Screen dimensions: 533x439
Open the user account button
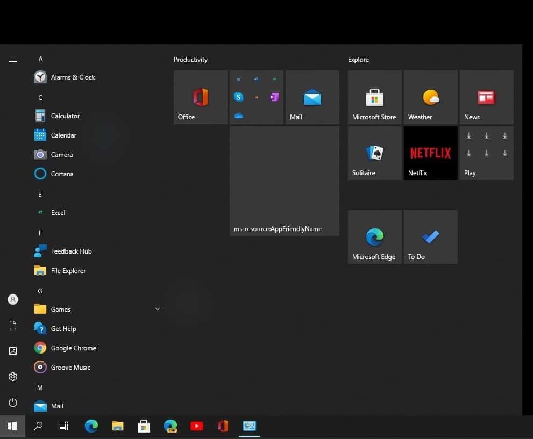(x=13, y=299)
